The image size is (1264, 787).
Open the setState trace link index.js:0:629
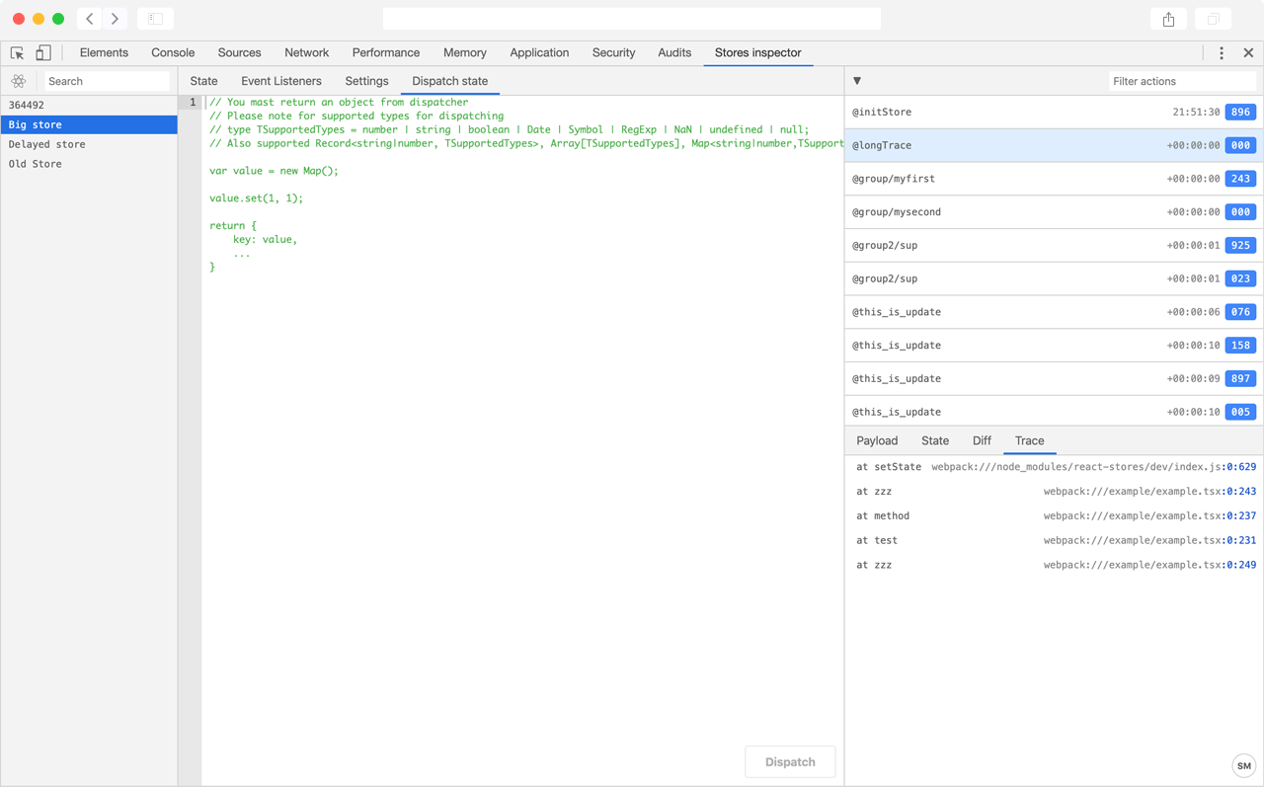pos(1094,467)
